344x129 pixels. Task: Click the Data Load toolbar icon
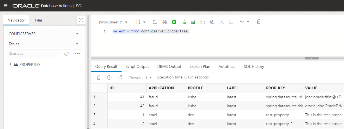[212, 22]
